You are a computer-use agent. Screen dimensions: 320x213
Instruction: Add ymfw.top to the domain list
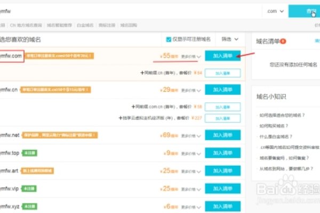[x=223, y=153]
